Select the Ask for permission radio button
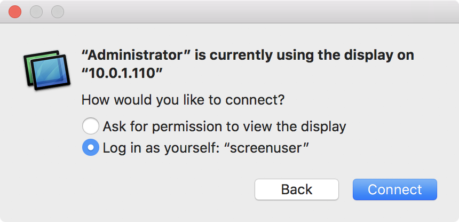Viewport: 459px width, 222px height. 90,126
